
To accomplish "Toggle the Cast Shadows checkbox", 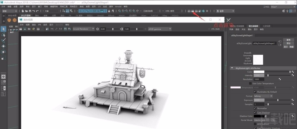I will pos(255,112).
